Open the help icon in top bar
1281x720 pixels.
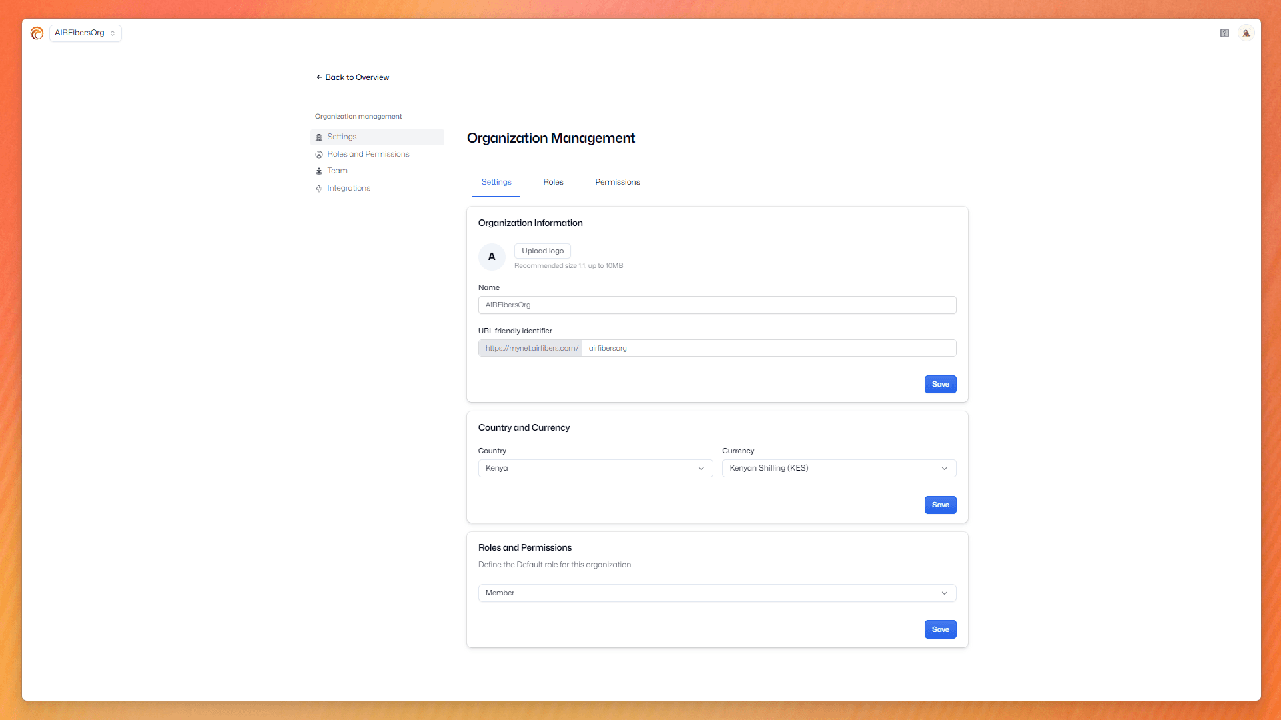click(x=1224, y=33)
